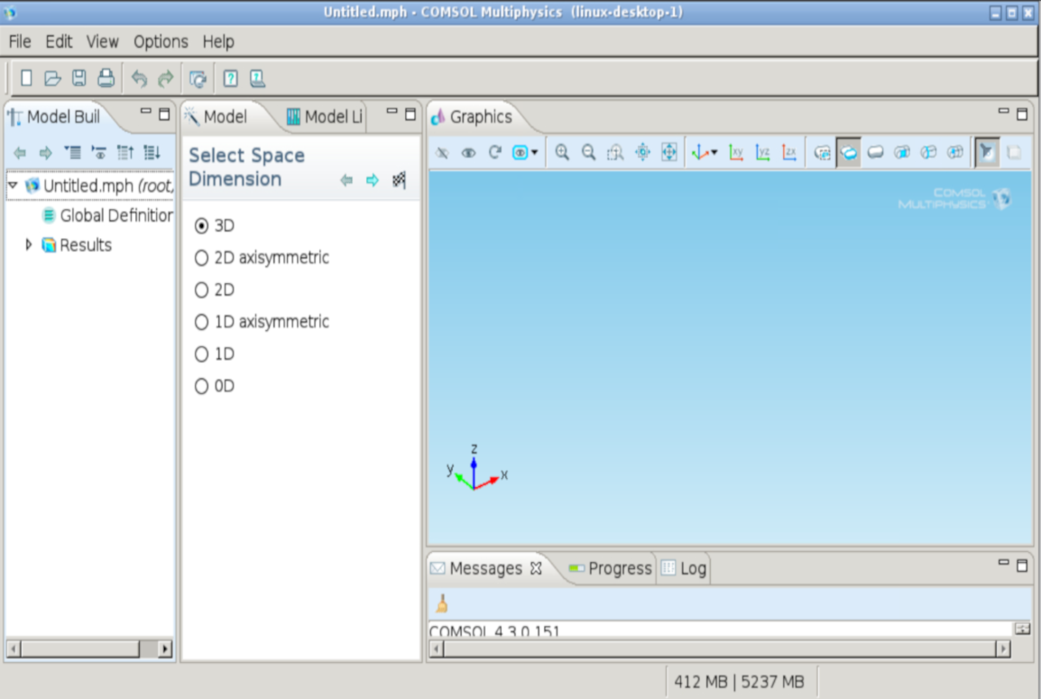Minimize the Graphics panel
This screenshot has width=1041, height=699.
pyautogui.click(x=1004, y=112)
